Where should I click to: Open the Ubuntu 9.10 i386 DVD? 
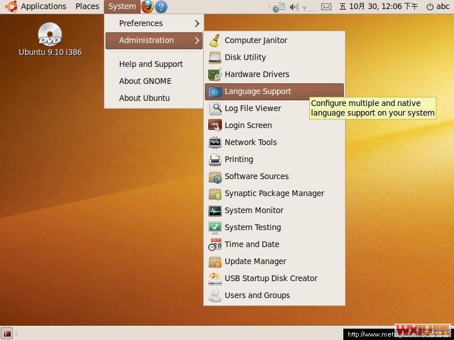click(x=50, y=35)
